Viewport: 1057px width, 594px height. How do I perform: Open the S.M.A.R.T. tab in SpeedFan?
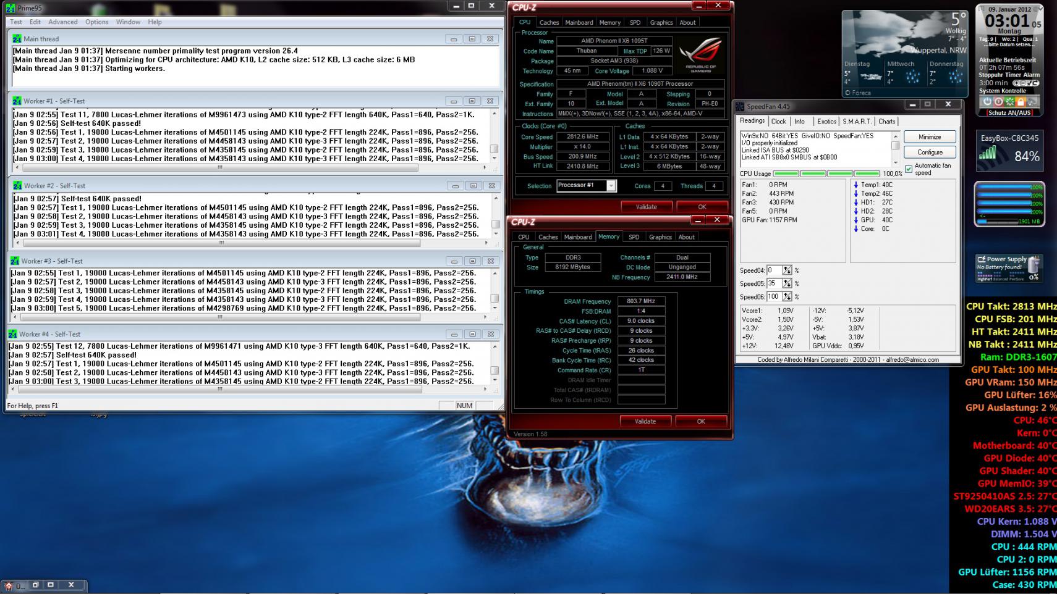pos(857,122)
